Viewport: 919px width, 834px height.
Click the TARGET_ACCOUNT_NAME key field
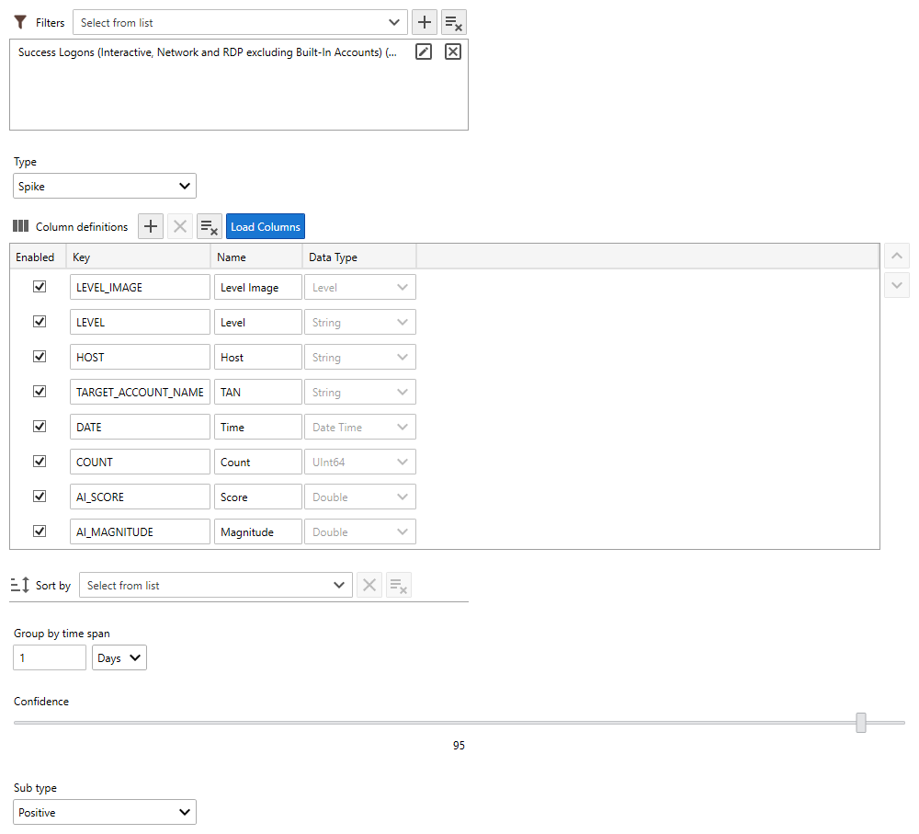pyautogui.click(x=140, y=392)
